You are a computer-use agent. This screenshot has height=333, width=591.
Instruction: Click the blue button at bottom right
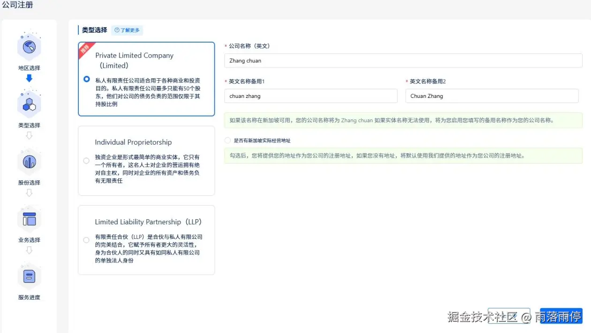click(x=561, y=316)
